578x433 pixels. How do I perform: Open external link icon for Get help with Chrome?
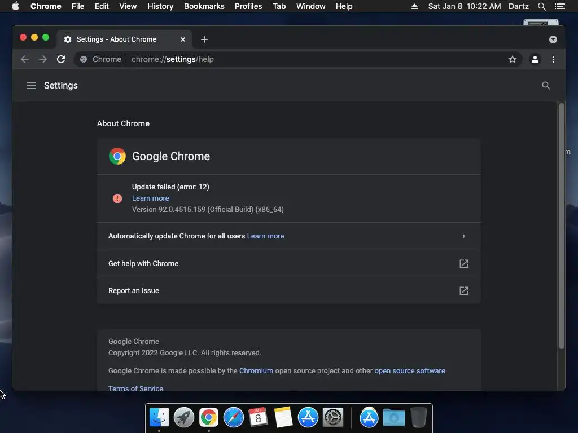(x=464, y=264)
